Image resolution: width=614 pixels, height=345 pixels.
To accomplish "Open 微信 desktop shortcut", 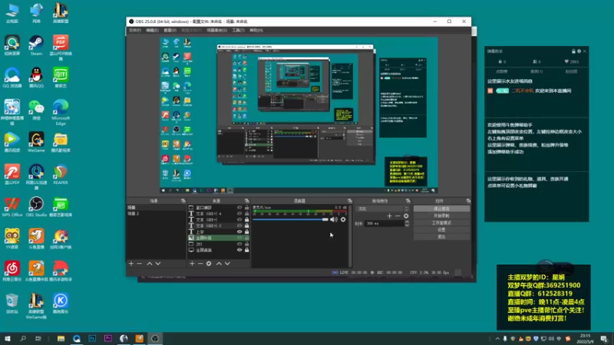I will coord(36,110).
